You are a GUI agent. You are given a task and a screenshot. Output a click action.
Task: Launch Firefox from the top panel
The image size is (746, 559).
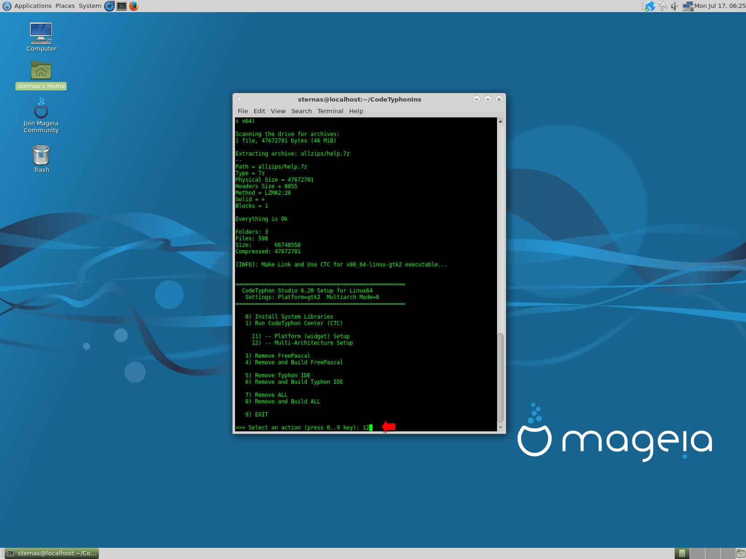[x=134, y=6]
